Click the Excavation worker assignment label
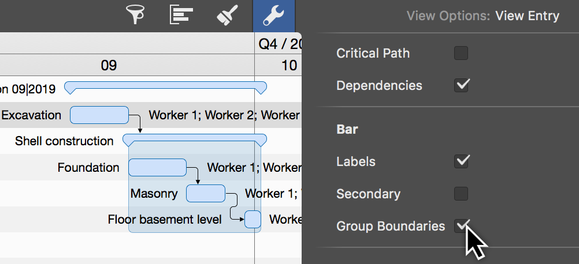 pos(224,115)
